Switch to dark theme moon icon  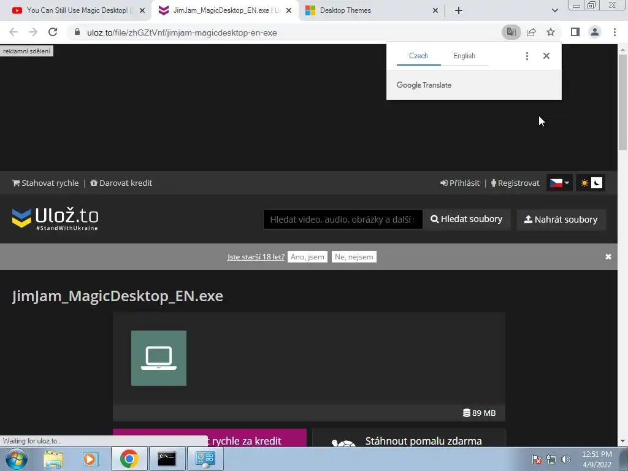(x=597, y=183)
